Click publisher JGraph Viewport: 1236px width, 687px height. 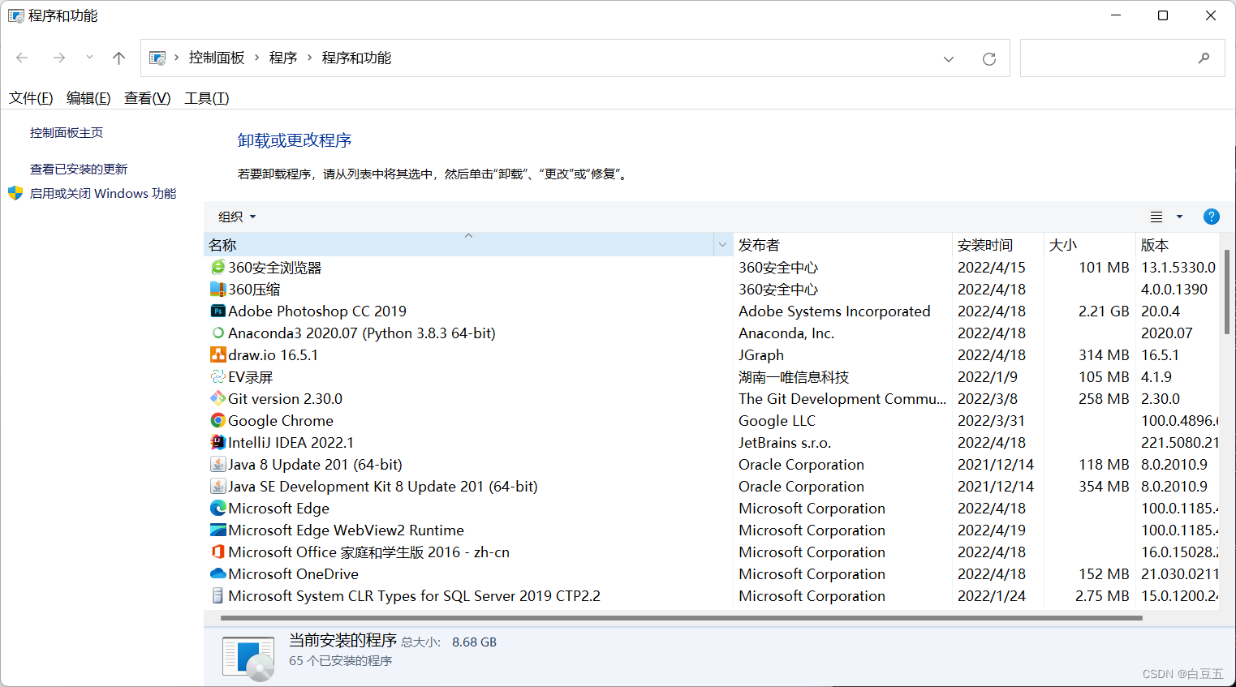click(x=761, y=355)
